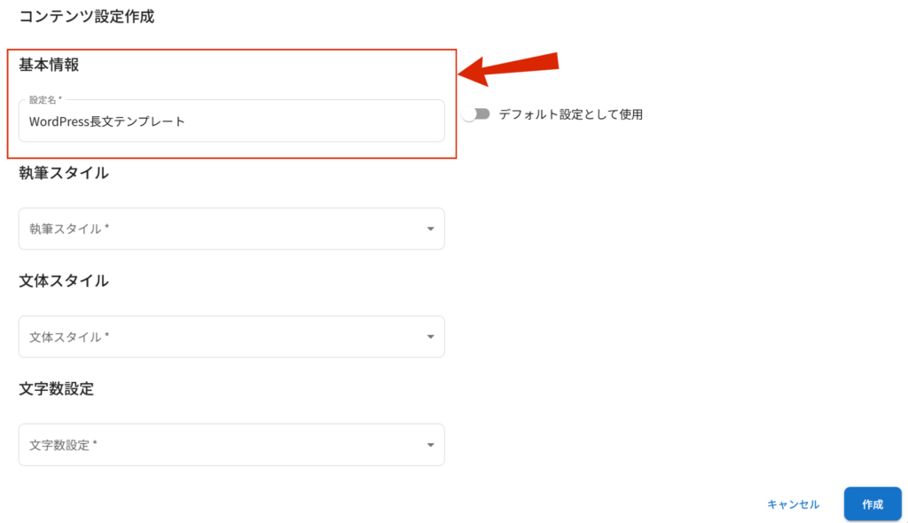908x523 pixels.
Task: Click the 文字数設定 dropdown arrow icon
Action: pos(430,445)
